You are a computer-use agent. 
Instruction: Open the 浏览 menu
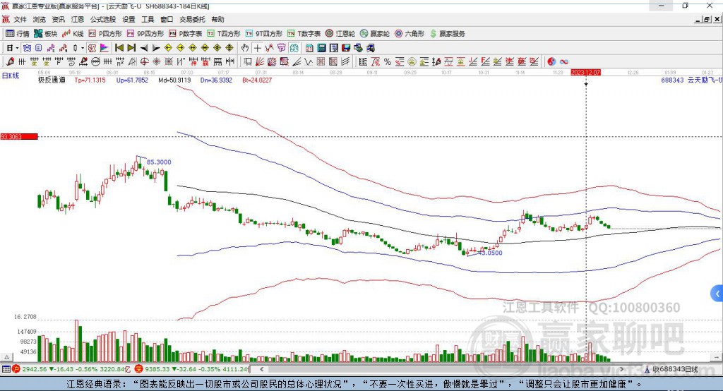40,19
